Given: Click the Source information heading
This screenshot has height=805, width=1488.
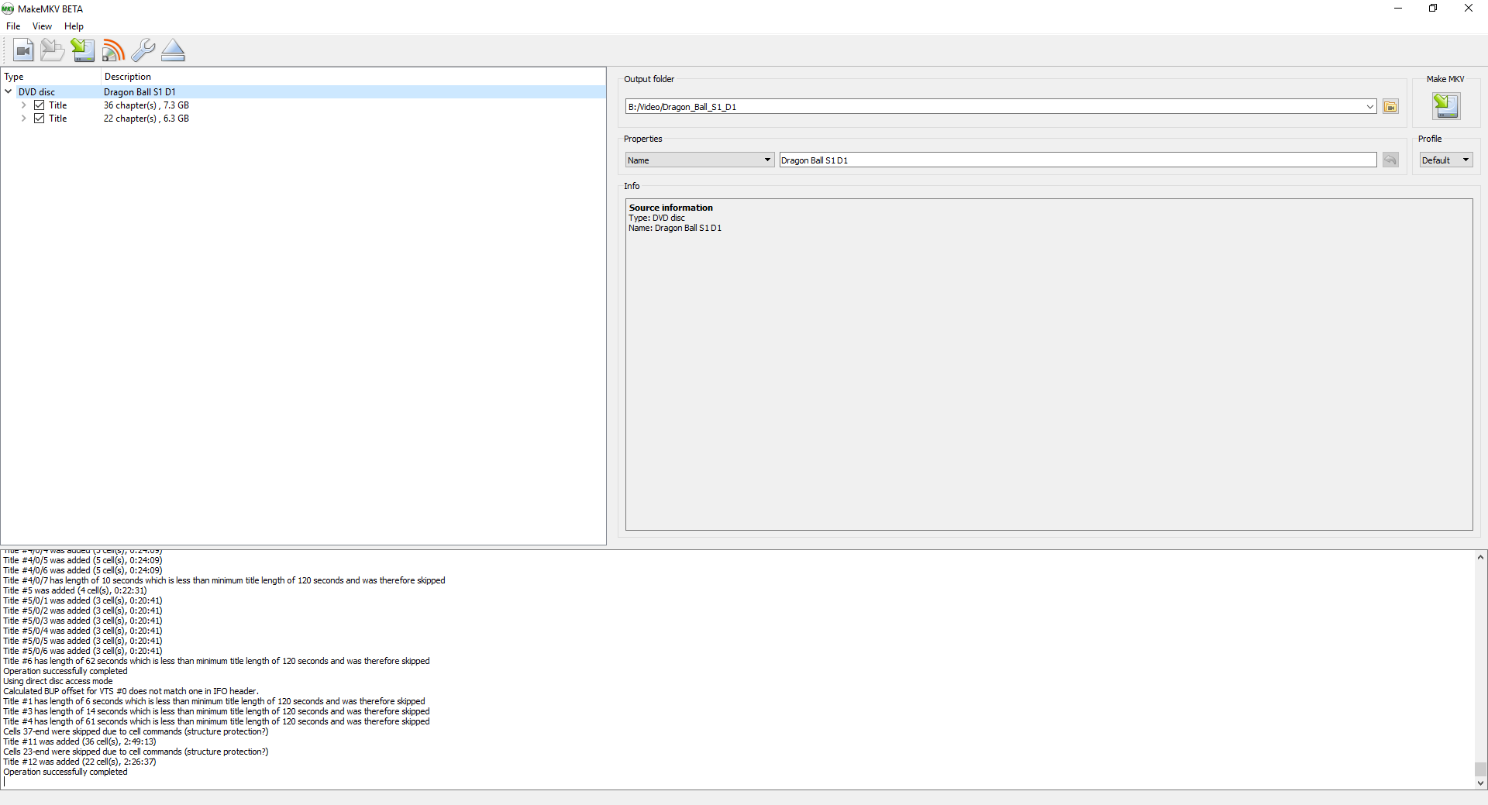Looking at the screenshot, I should (671, 208).
